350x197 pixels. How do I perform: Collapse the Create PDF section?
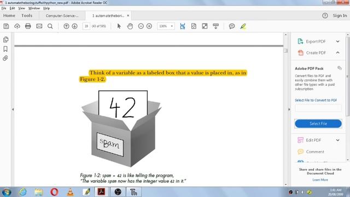(338, 53)
